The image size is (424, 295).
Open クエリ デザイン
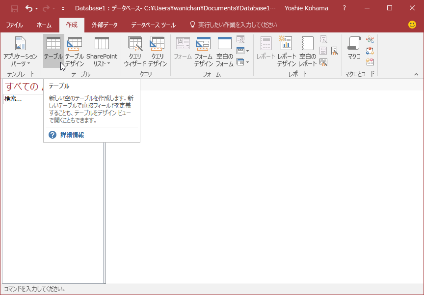158,52
